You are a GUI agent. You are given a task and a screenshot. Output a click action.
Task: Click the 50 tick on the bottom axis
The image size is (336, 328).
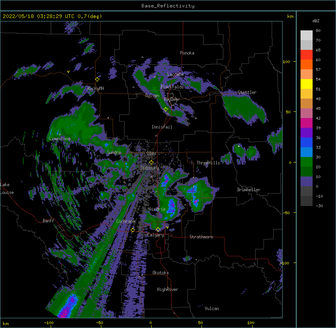[200, 323]
